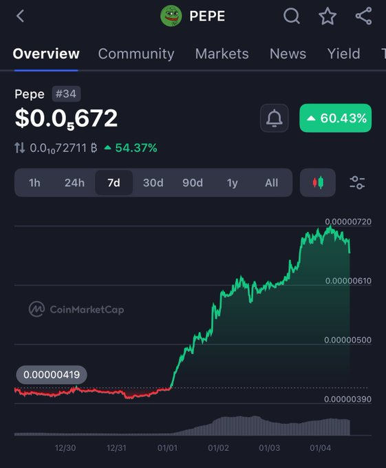This screenshot has height=468, width=386.
Task: Tap the 0.00000610 axis label
Action: (x=348, y=281)
